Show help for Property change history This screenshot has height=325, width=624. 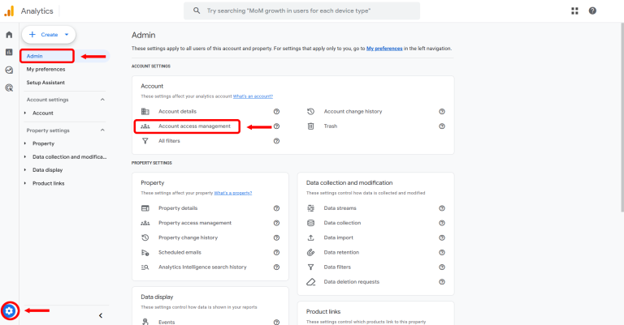click(276, 237)
